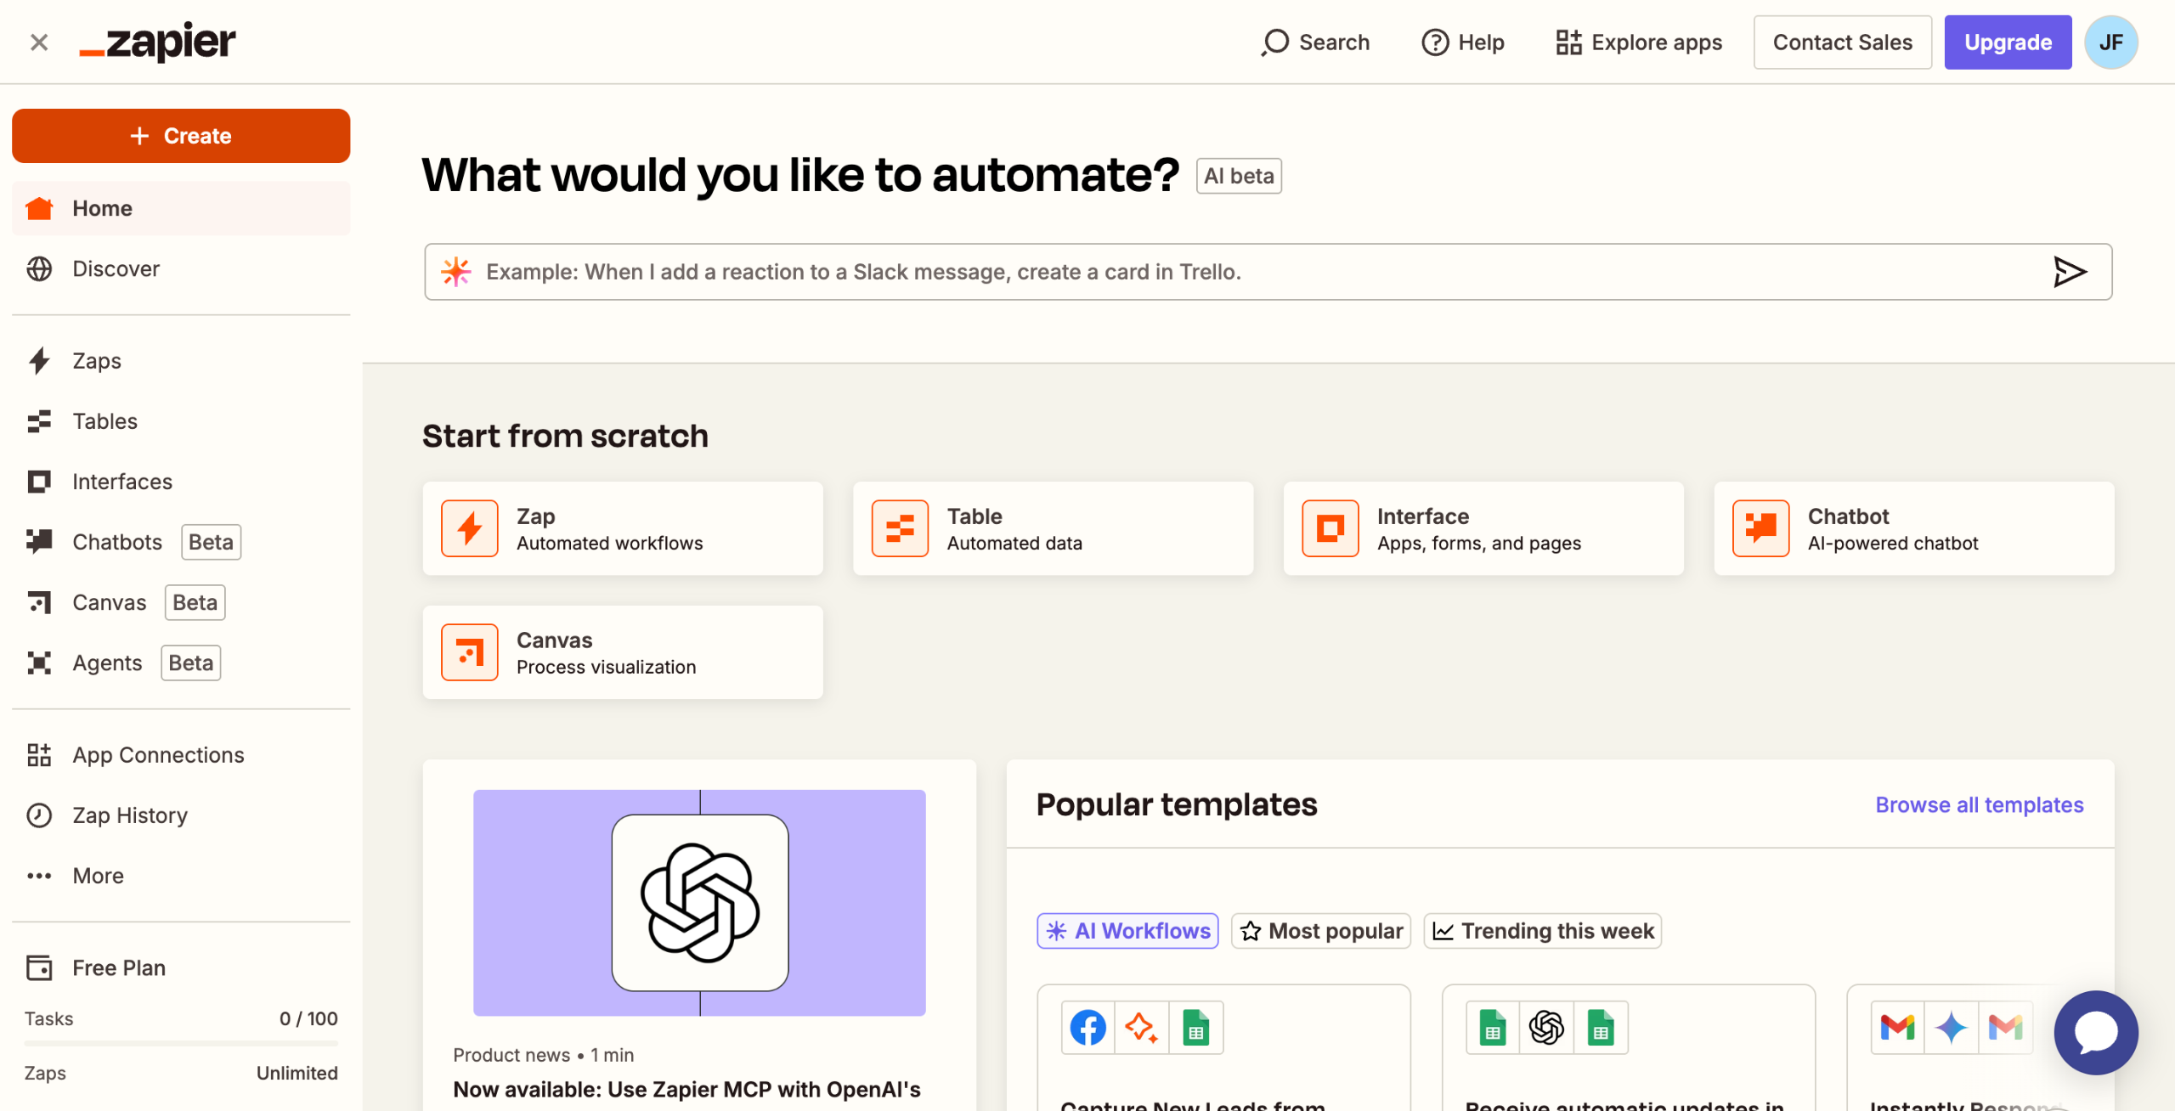Select the Trending this week tab
Screen dimensions: 2175x1111
(1543, 931)
